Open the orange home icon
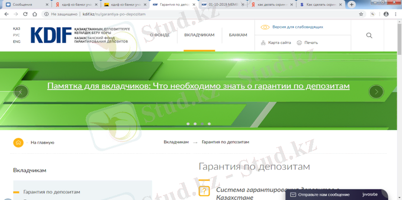 [x=18, y=143]
